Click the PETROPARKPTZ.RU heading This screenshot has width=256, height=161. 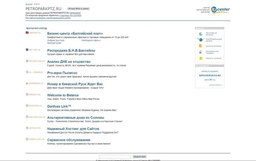[x=44, y=9]
